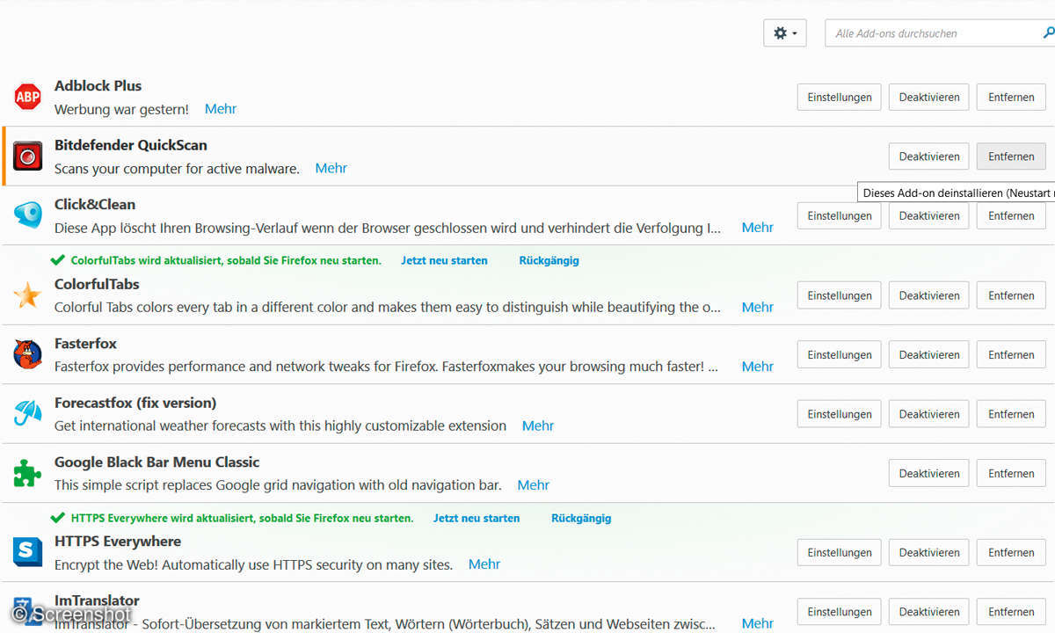Screen dimensions: 1055x633
Task: Entfernen the Fasterfox add-on
Action: tap(1011, 354)
